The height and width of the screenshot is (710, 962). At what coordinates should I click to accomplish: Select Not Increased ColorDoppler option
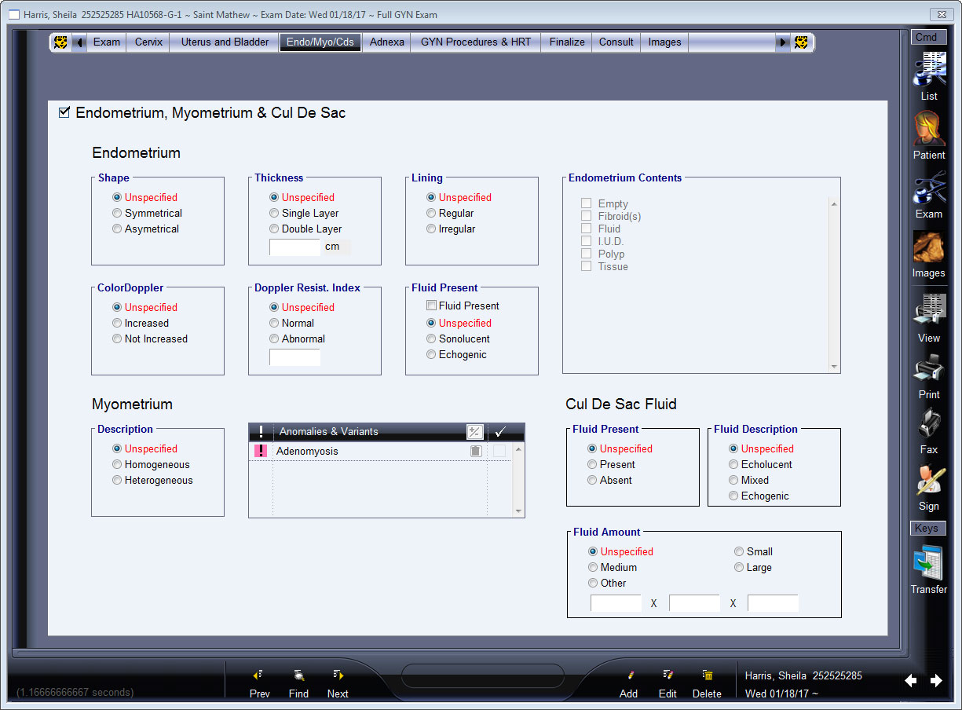(117, 339)
